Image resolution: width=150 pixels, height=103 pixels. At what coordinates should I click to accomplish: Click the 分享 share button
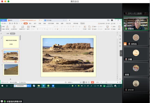(113, 23)
